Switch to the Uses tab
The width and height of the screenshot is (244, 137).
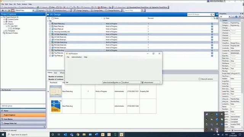pyautogui.click(x=55, y=73)
